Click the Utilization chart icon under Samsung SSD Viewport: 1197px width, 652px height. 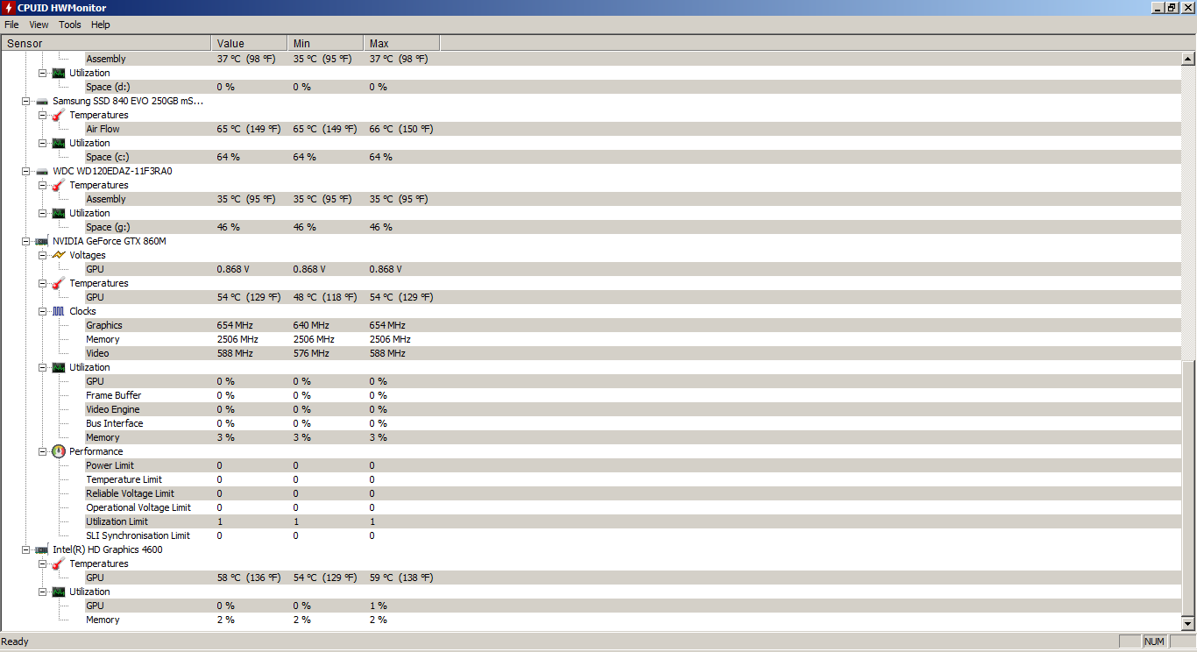(x=59, y=143)
